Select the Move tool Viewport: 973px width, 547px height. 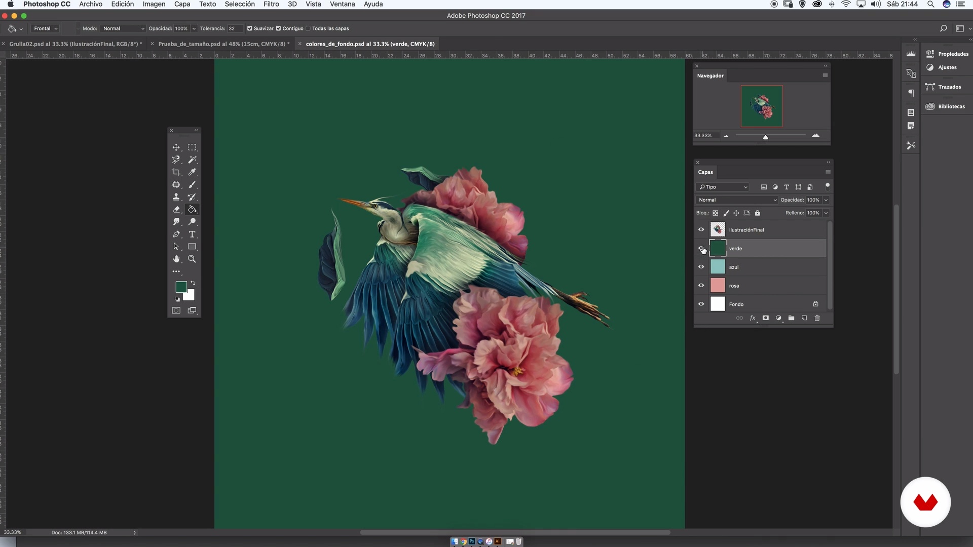point(176,147)
